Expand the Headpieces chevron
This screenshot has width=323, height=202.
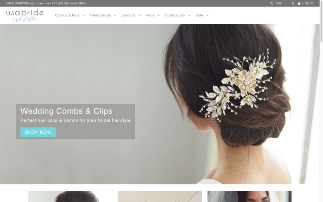pos(115,15)
